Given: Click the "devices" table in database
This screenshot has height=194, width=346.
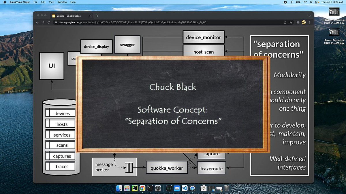Looking at the screenshot, I should tap(60, 113).
